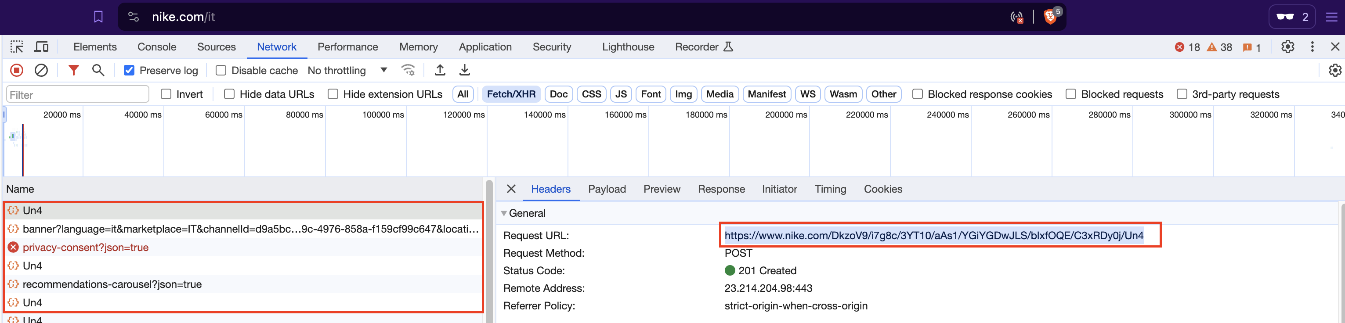Export HAR file with the download arrow
The width and height of the screenshot is (1345, 323).
click(464, 70)
